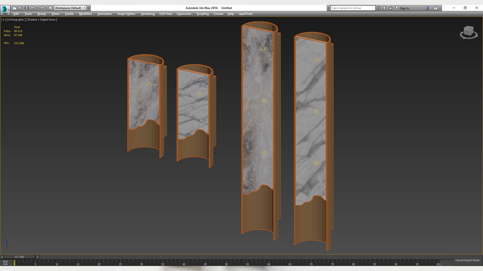Click the 0 / 100 time slider
This screenshot has height=271, width=483.
tap(19, 257)
